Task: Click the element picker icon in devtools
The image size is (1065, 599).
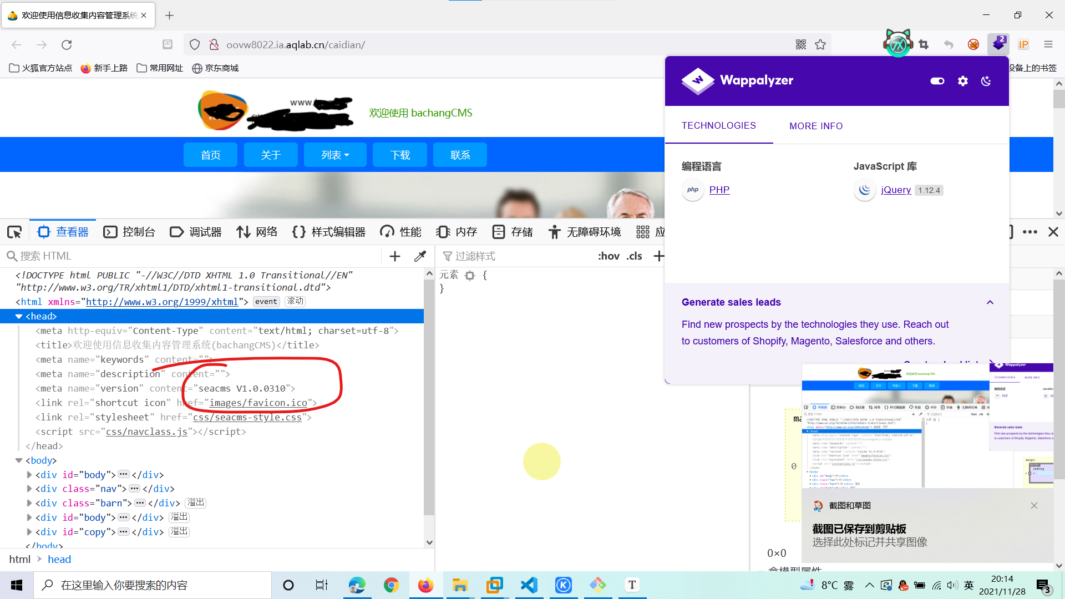Action: click(14, 232)
